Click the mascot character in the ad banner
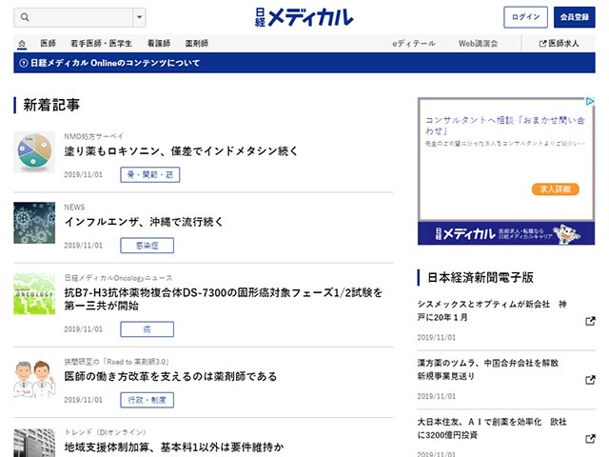This screenshot has height=457, width=609. [566, 234]
